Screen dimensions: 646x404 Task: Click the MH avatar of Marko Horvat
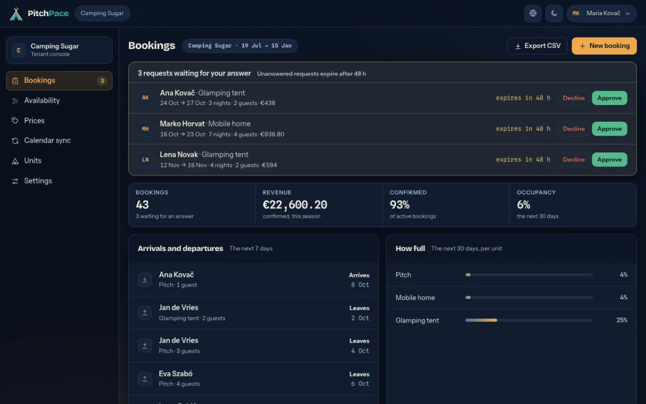coord(145,129)
